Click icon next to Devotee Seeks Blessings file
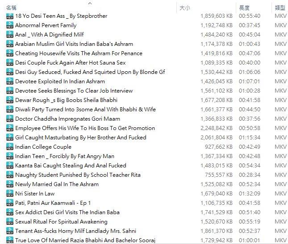This screenshot has height=244, width=288. (x=10, y=91)
